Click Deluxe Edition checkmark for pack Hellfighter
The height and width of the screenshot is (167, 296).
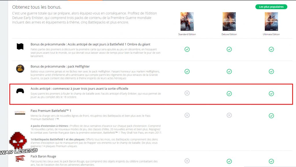click(229, 71)
